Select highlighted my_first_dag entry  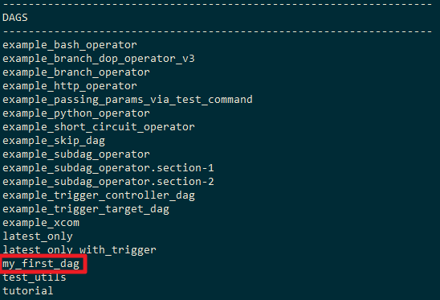pos(41,264)
